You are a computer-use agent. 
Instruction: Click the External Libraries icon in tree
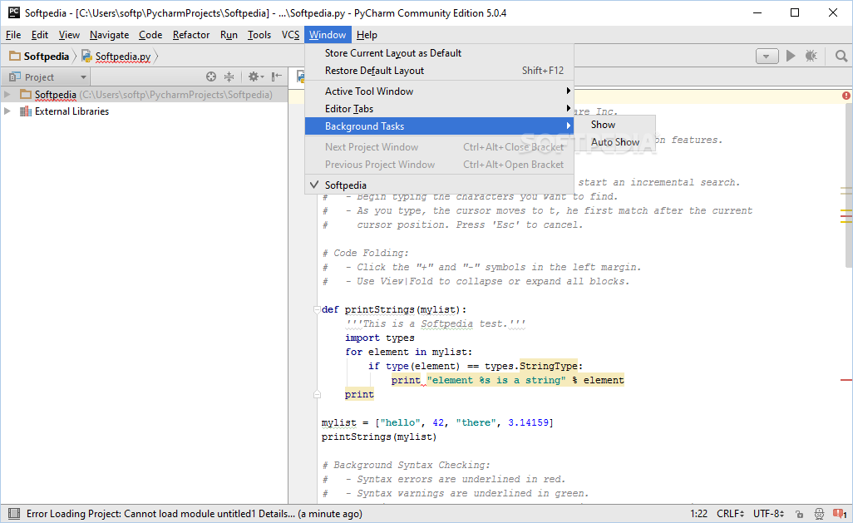pos(25,111)
